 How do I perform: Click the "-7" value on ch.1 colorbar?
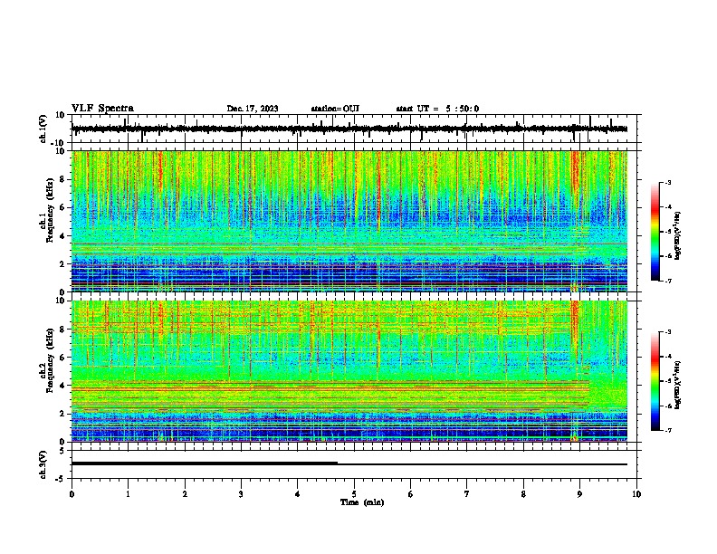(668, 281)
